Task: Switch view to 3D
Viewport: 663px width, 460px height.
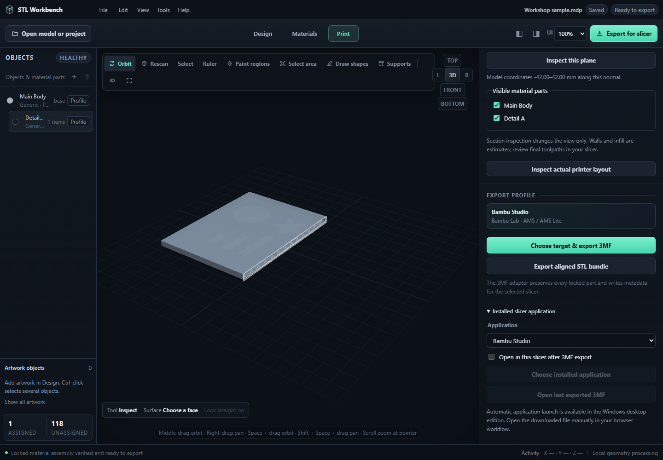Action: (453, 75)
